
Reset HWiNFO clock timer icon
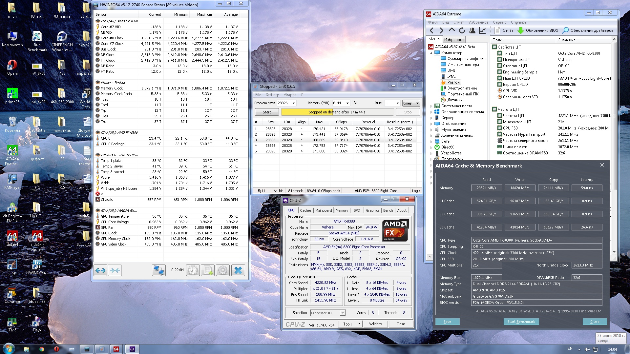(x=193, y=270)
